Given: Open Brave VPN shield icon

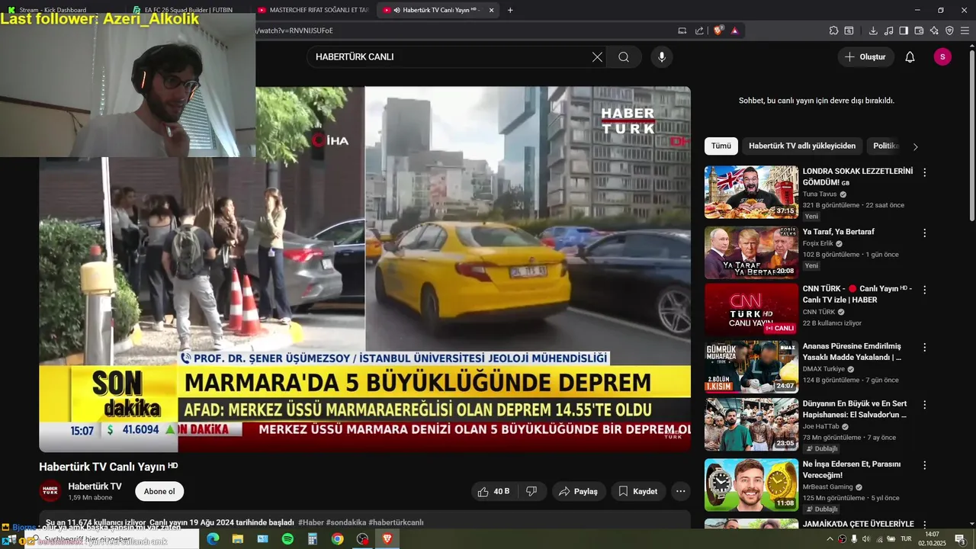Looking at the screenshot, I should [949, 30].
